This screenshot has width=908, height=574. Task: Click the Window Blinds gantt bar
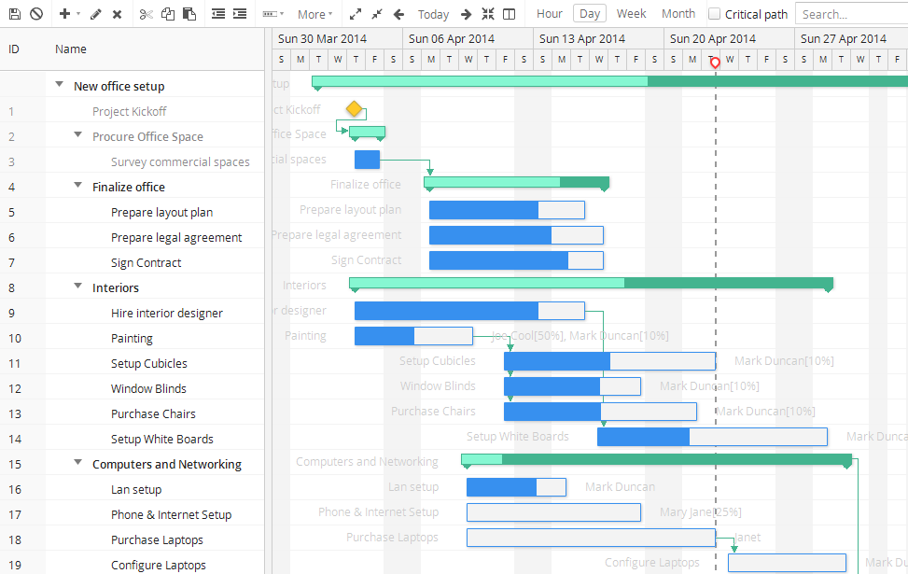click(572, 386)
